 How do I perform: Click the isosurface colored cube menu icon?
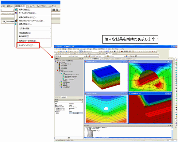[x=17, y=21]
